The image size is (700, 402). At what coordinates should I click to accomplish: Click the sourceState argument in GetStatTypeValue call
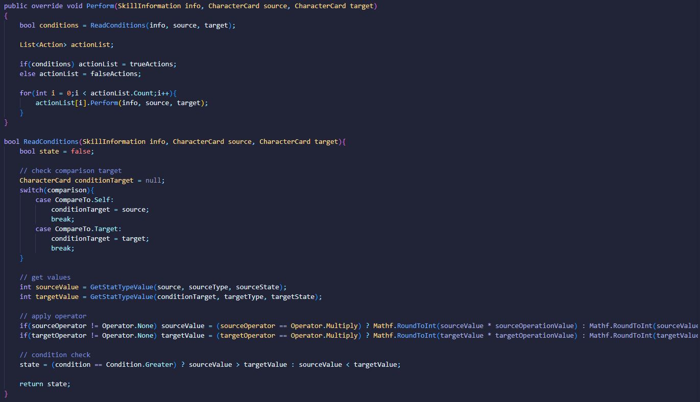point(259,287)
